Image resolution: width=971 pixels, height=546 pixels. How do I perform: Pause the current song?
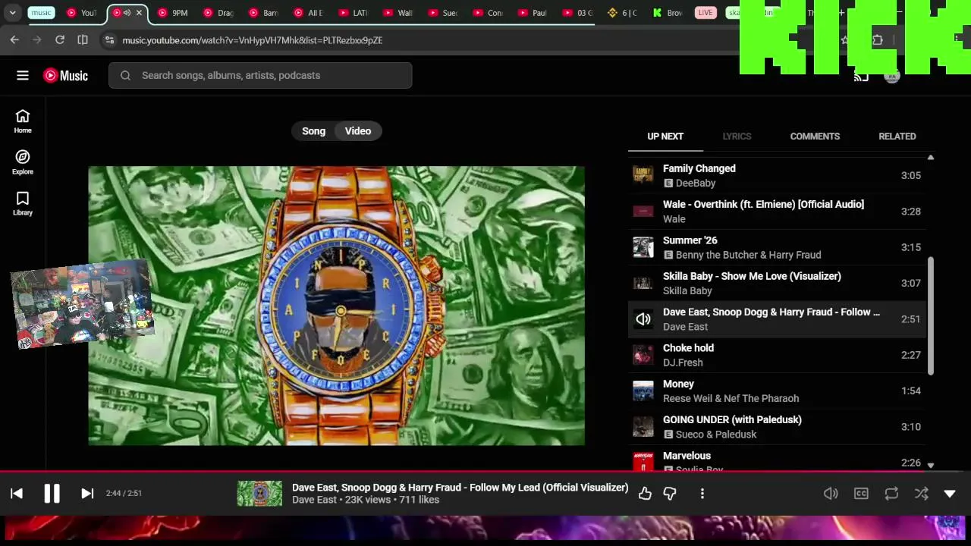(52, 494)
